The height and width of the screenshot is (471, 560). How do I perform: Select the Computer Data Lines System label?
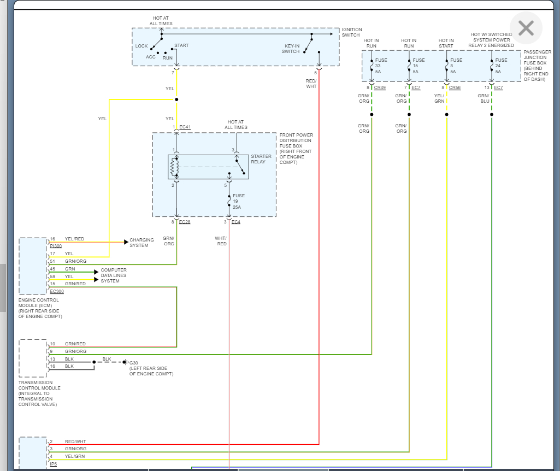pyautogui.click(x=114, y=275)
